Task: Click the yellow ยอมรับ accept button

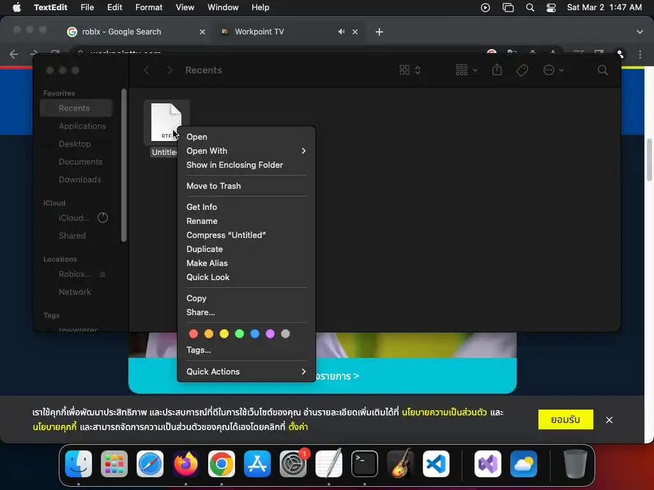Action: click(x=566, y=420)
